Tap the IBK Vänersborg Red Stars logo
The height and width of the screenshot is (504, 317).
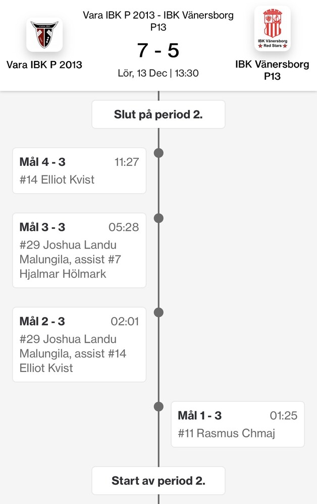(273, 29)
